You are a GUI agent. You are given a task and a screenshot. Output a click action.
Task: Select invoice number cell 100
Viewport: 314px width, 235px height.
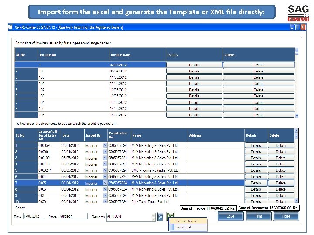coord(74,77)
